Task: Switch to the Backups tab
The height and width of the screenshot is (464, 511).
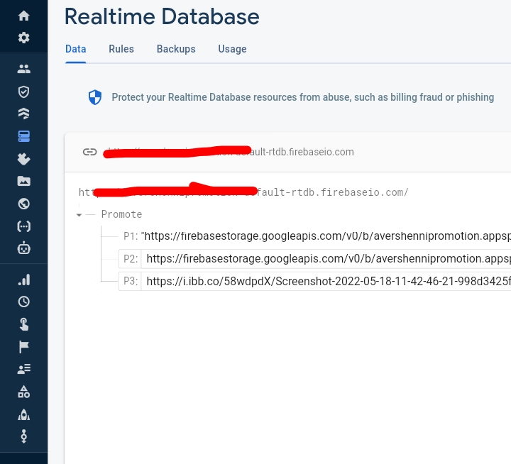Action: [x=176, y=49]
